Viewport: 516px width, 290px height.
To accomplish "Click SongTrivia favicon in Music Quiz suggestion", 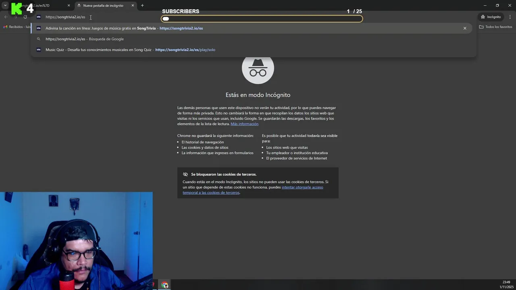I will click(39, 50).
